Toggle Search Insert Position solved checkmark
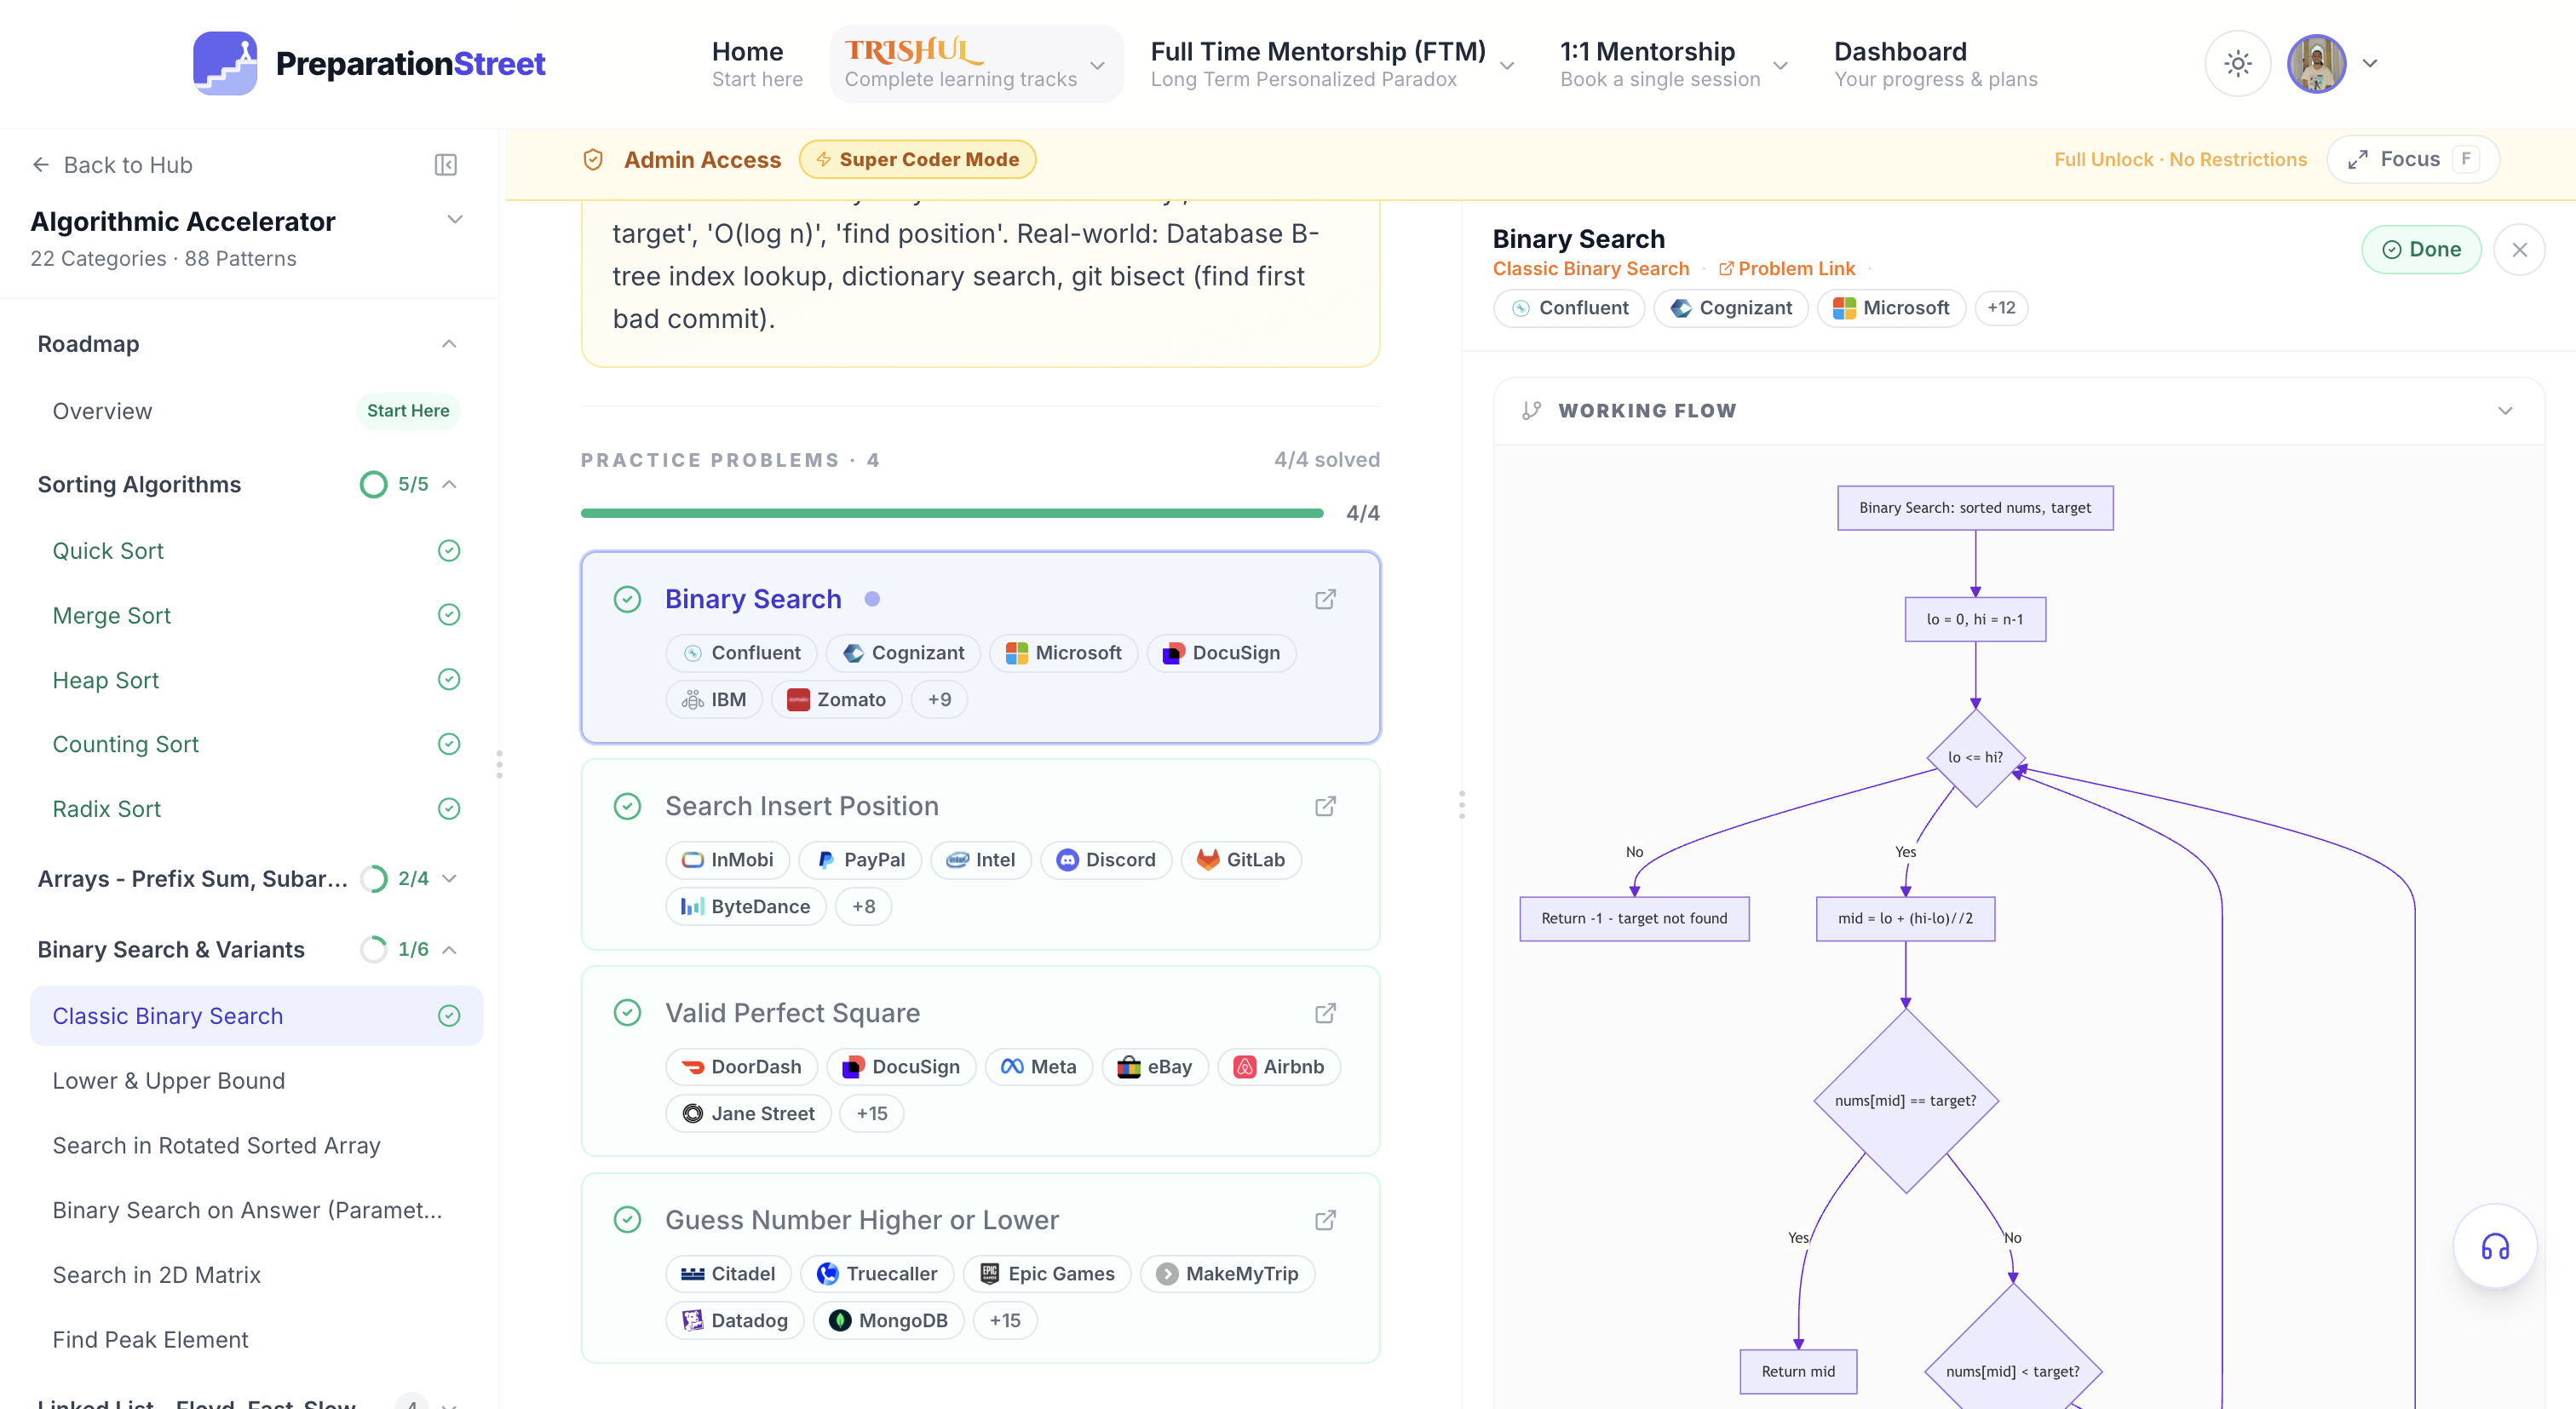 [x=627, y=806]
